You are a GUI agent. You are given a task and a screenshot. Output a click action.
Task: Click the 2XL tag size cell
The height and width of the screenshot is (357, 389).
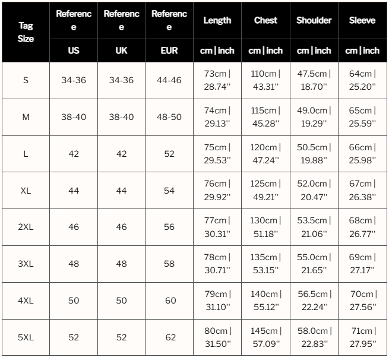tap(26, 227)
